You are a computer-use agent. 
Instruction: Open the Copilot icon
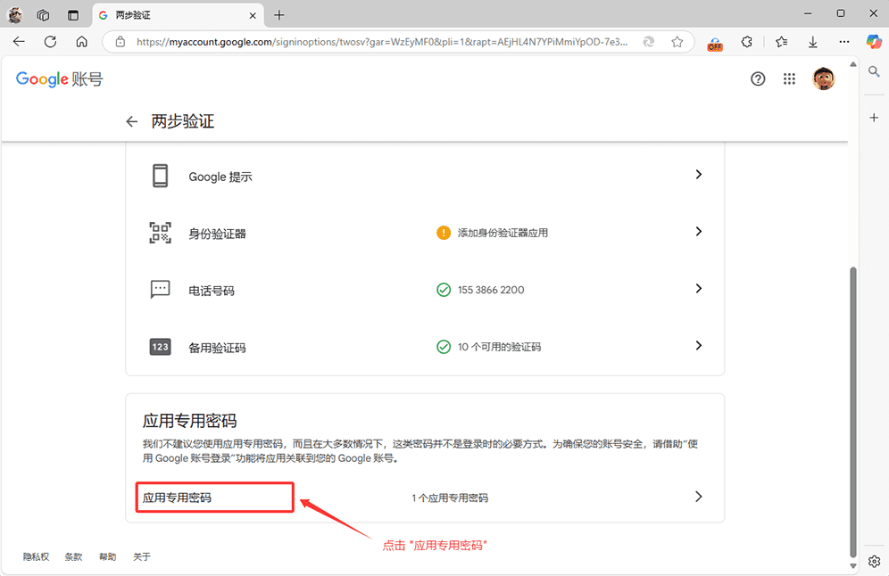coord(874,41)
